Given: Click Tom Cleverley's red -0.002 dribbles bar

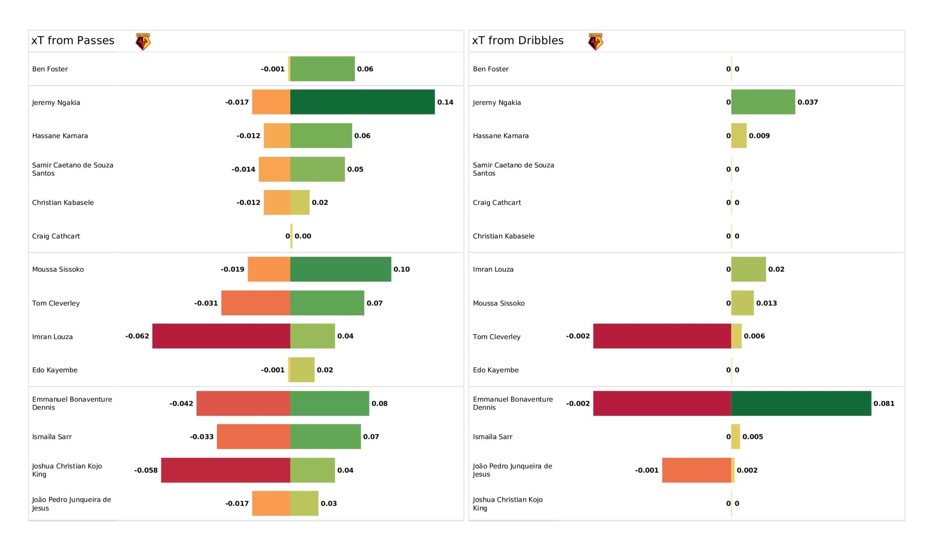Looking at the screenshot, I should pyautogui.click(x=662, y=336).
